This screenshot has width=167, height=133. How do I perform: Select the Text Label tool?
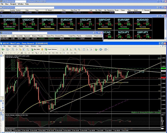(x=33, y=53)
